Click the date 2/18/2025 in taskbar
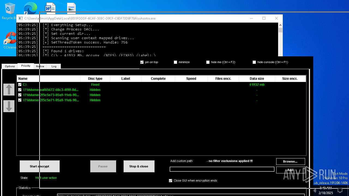Screen dimensions: 349x196 click(x=326, y=193)
